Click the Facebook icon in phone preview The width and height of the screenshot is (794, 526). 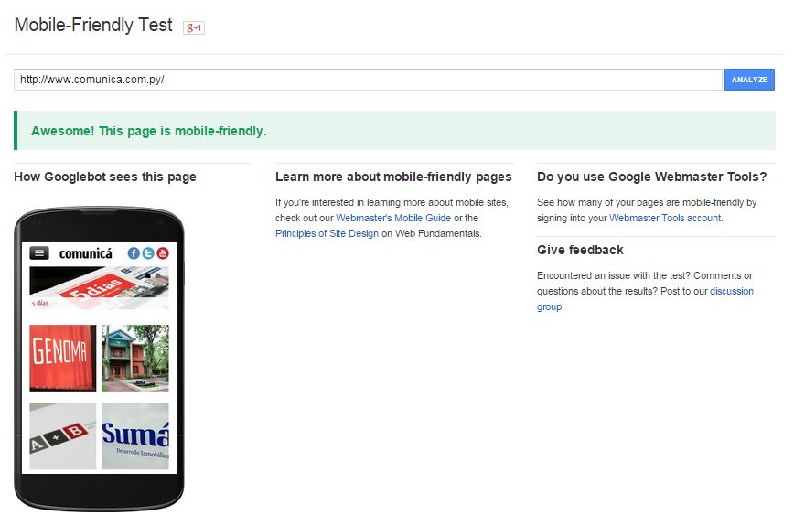click(134, 253)
